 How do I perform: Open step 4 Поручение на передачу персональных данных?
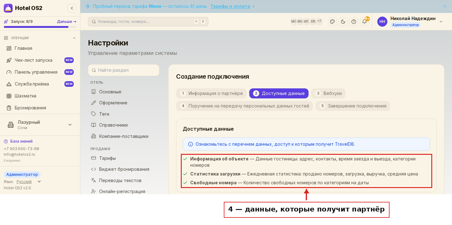coord(245,106)
